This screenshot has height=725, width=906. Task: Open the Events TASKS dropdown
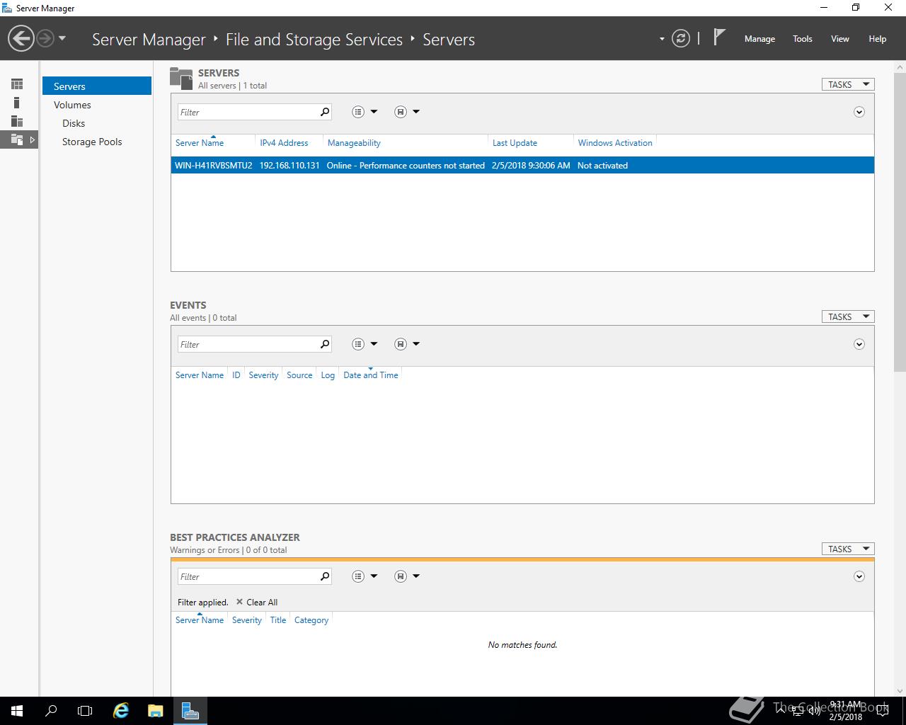coord(848,316)
